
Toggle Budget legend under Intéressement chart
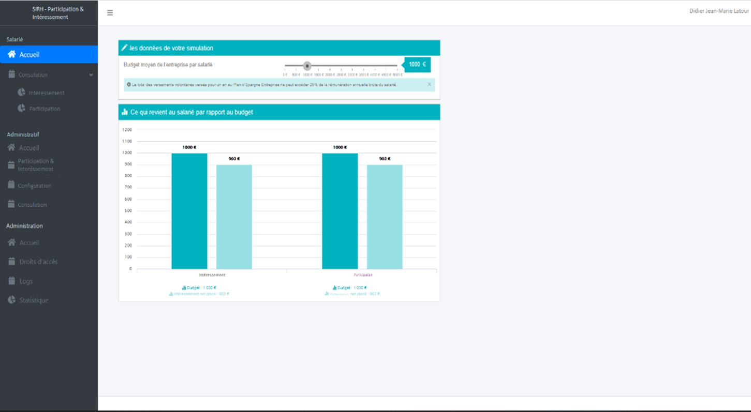pos(199,287)
